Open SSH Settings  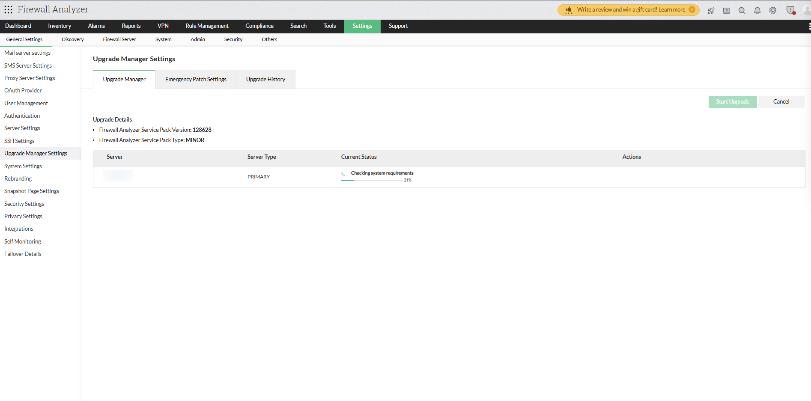point(19,141)
